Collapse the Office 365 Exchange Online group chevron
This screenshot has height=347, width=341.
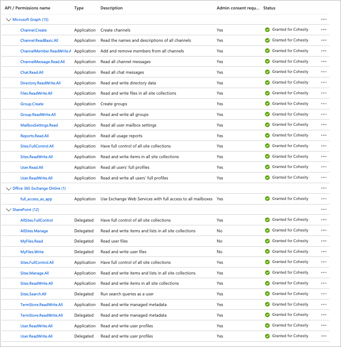tap(9, 188)
